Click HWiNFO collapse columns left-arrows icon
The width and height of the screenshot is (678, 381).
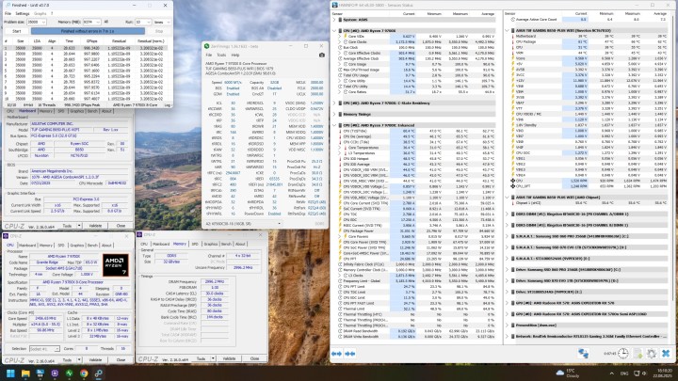[336, 354]
